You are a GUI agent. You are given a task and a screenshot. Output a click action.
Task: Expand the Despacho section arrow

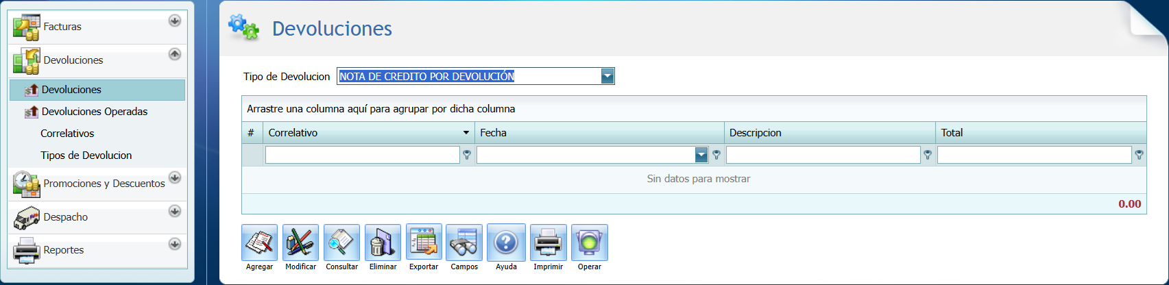[x=175, y=211]
